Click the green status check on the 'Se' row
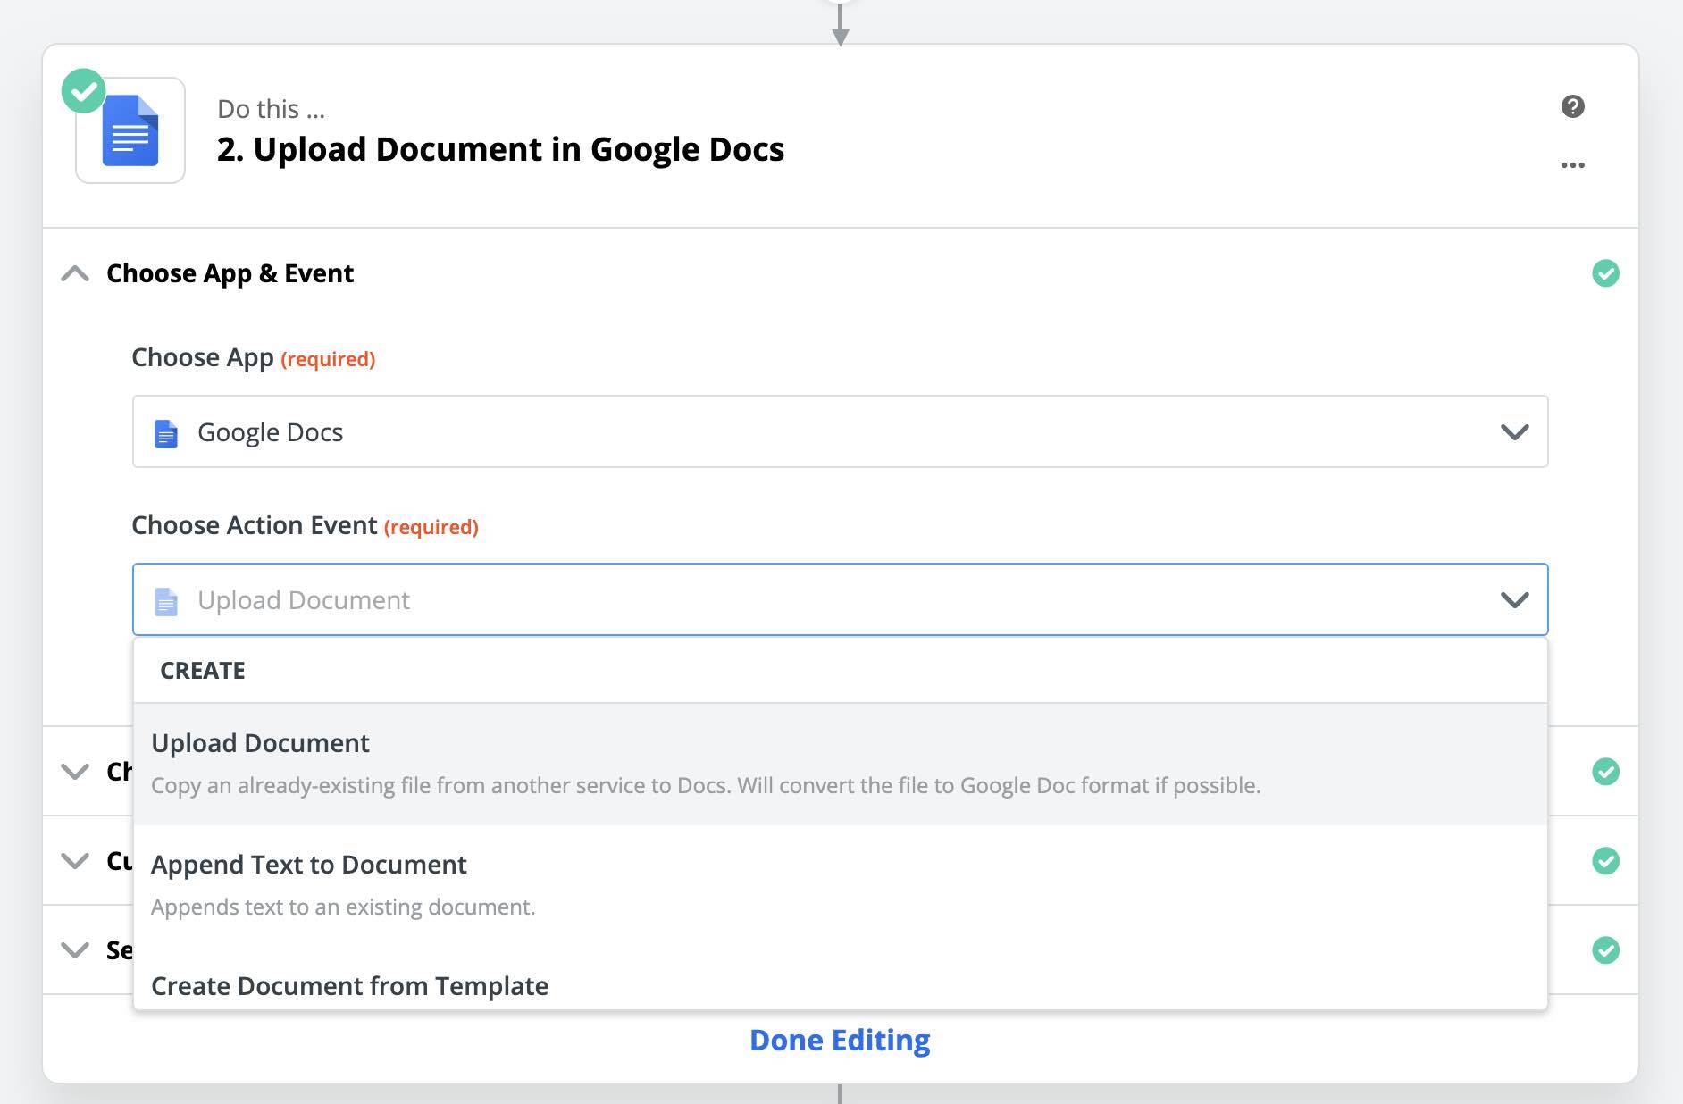The image size is (1683, 1104). 1605,950
